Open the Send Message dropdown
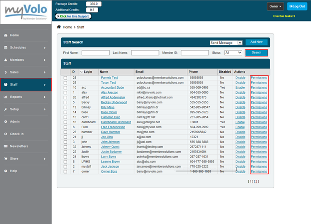 coord(226,43)
